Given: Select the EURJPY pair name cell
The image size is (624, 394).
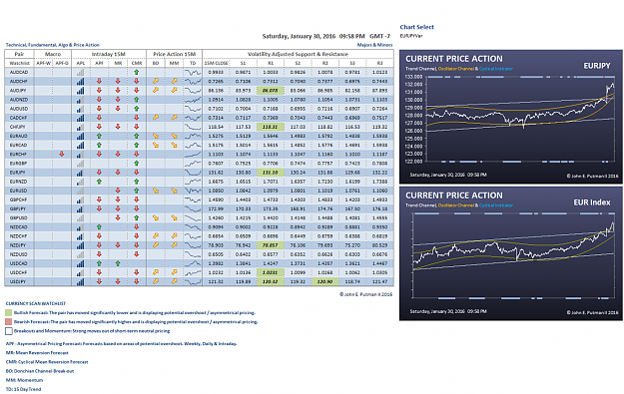Looking at the screenshot, I should (x=18, y=173).
